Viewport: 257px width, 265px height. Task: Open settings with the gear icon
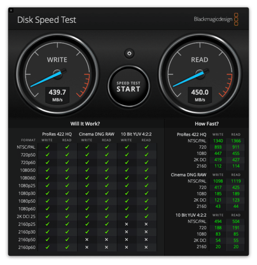129,54
